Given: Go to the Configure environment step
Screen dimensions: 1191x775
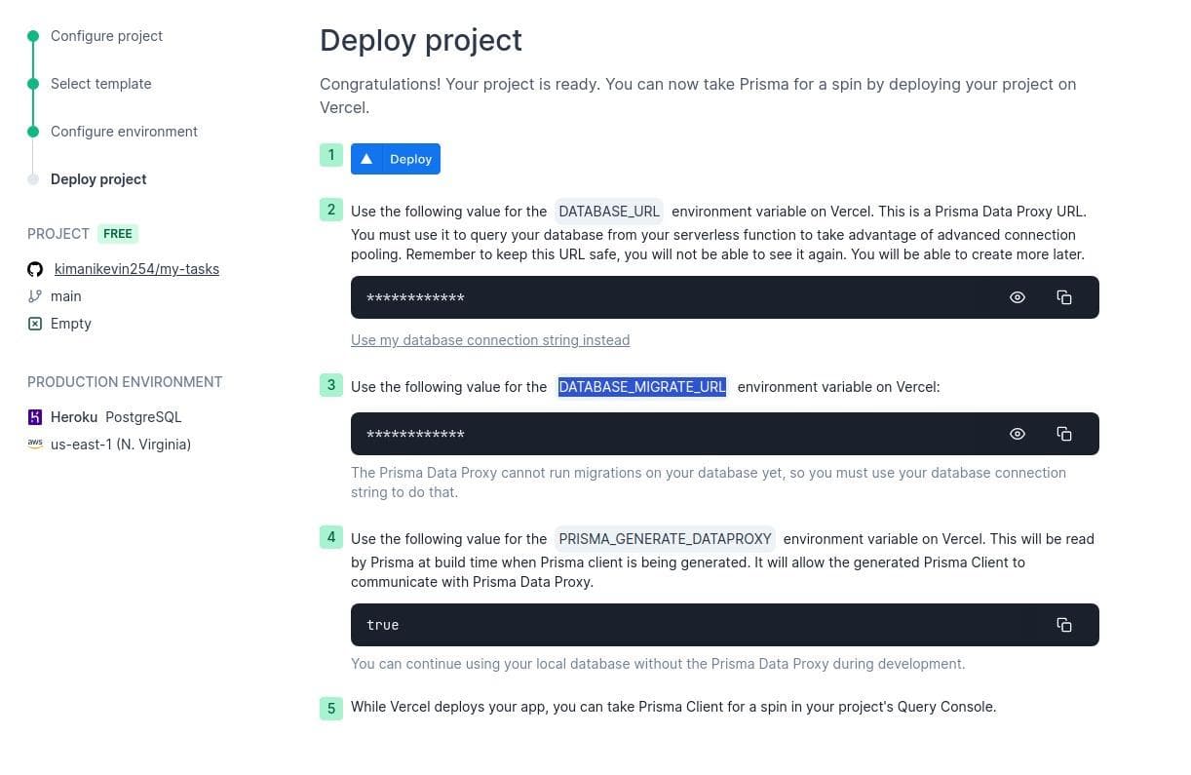Looking at the screenshot, I should click(x=124, y=132).
